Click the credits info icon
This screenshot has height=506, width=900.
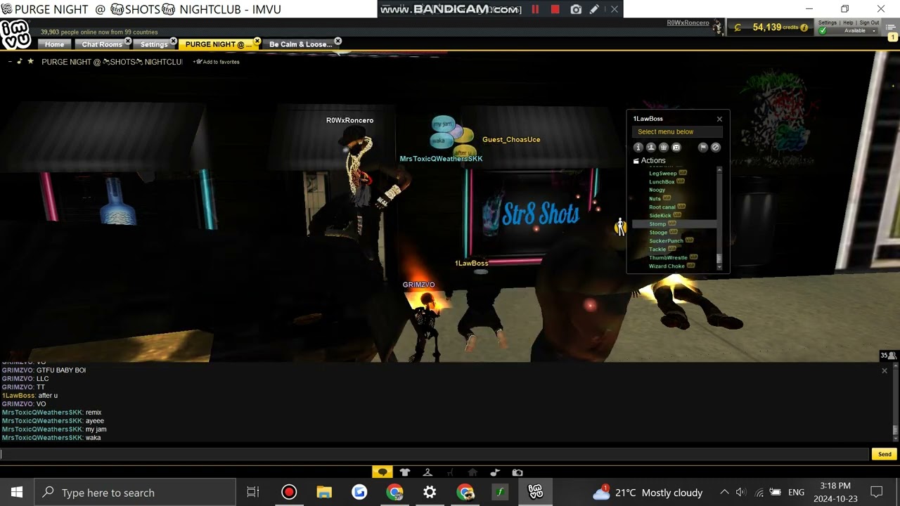coord(804,27)
